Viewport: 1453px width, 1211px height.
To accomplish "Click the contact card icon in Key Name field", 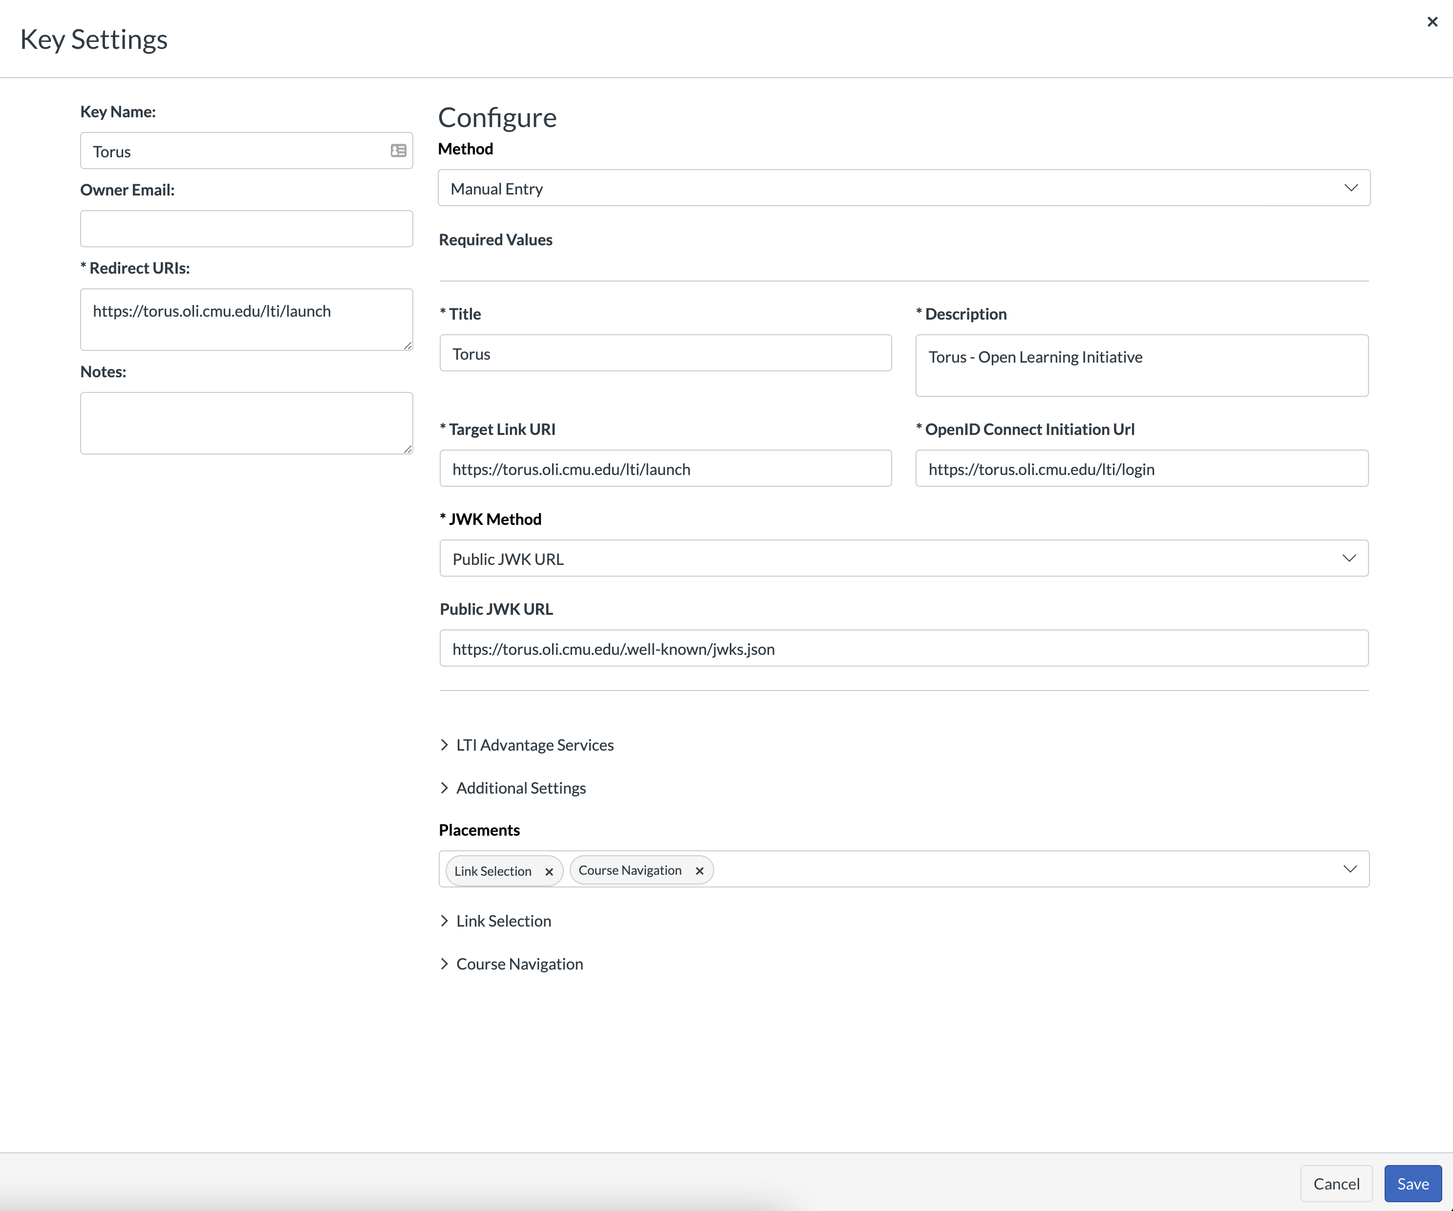I will point(398,151).
